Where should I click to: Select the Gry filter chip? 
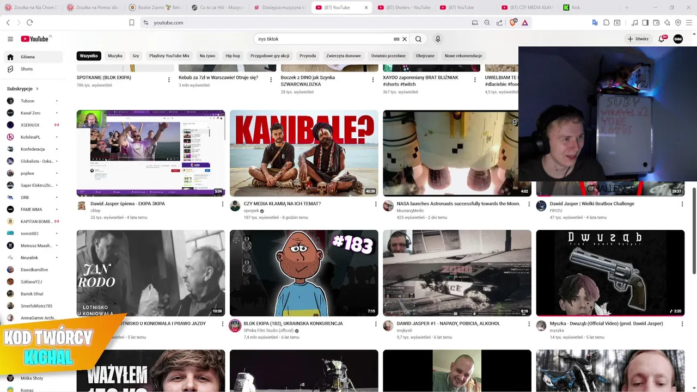(136, 56)
